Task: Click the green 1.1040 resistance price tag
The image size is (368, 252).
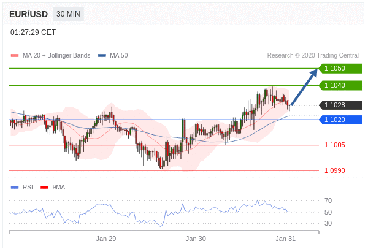Action: (x=340, y=85)
